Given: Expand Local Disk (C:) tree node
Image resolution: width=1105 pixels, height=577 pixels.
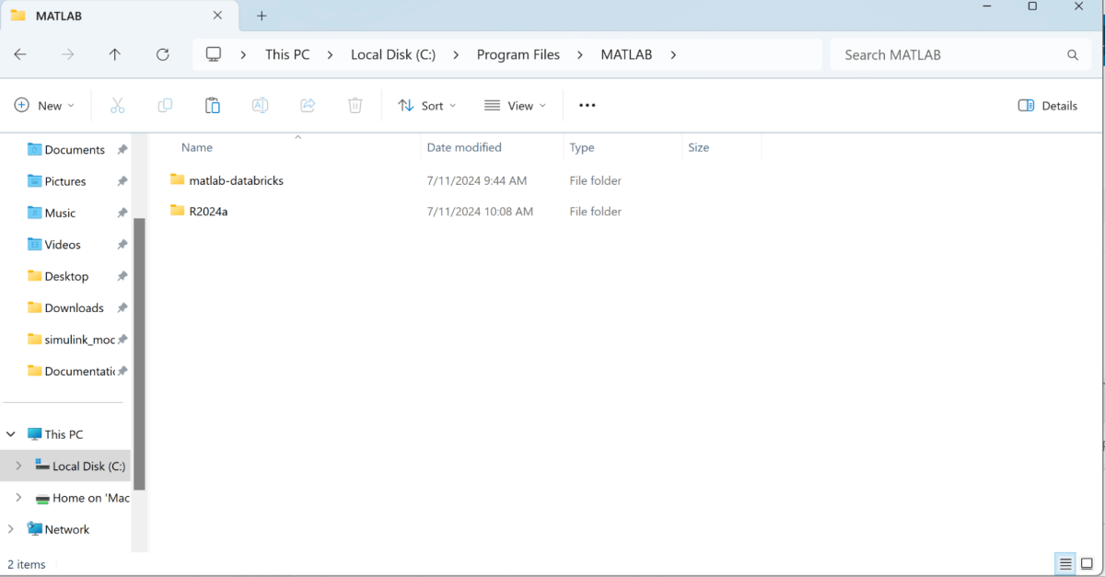Looking at the screenshot, I should click(x=18, y=467).
